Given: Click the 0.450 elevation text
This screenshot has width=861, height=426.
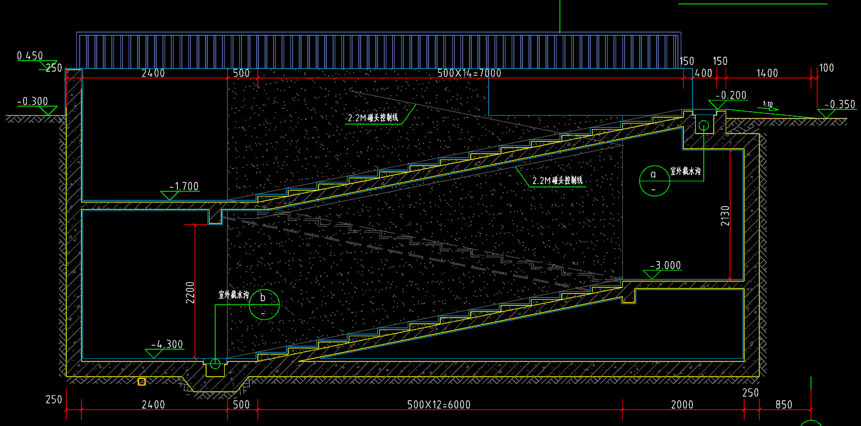Looking at the screenshot, I should (30, 56).
